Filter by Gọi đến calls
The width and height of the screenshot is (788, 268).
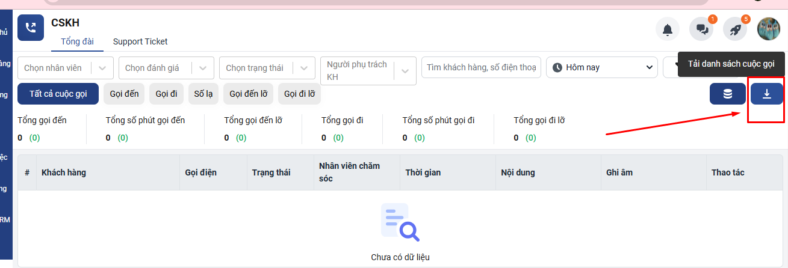click(x=124, y=94)
